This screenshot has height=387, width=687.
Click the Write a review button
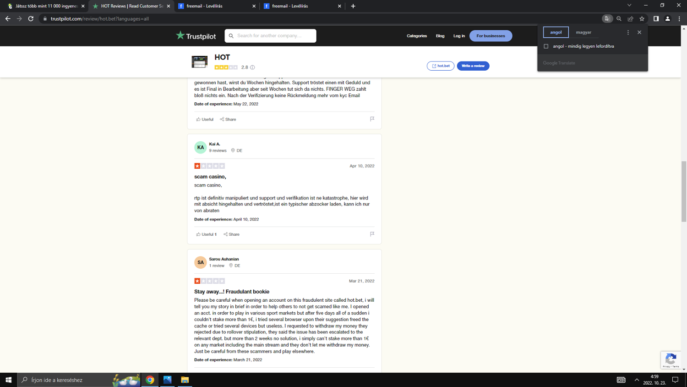[473, 66]
